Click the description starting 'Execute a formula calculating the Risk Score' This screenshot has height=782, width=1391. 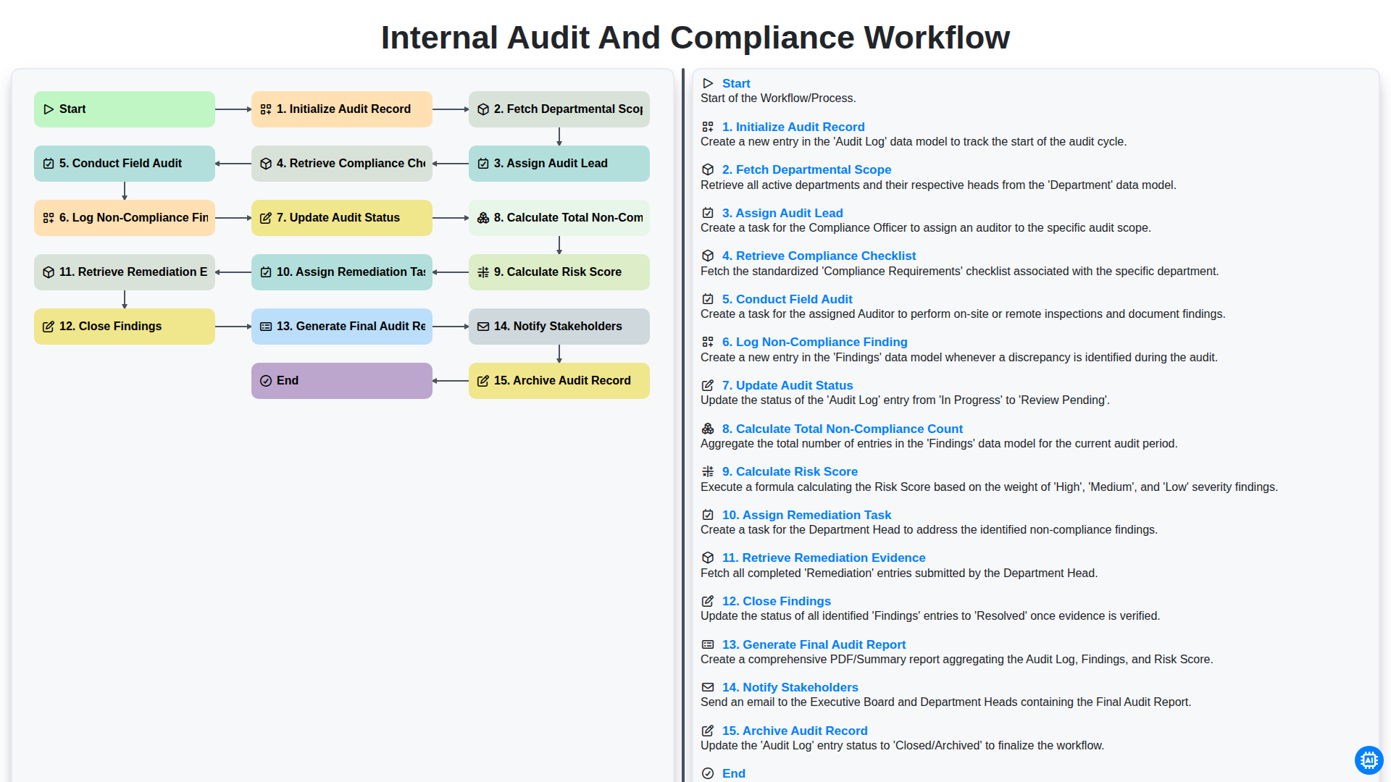(x=989, y=487)
